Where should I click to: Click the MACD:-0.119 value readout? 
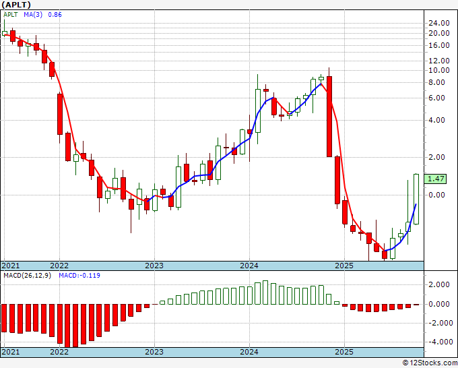click(79, 276)
